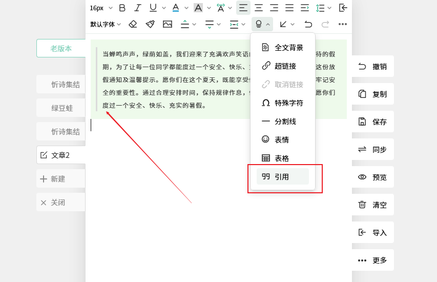
Task: Open the letter spacing dropdown arrow
Action: [x=230, y=8]
